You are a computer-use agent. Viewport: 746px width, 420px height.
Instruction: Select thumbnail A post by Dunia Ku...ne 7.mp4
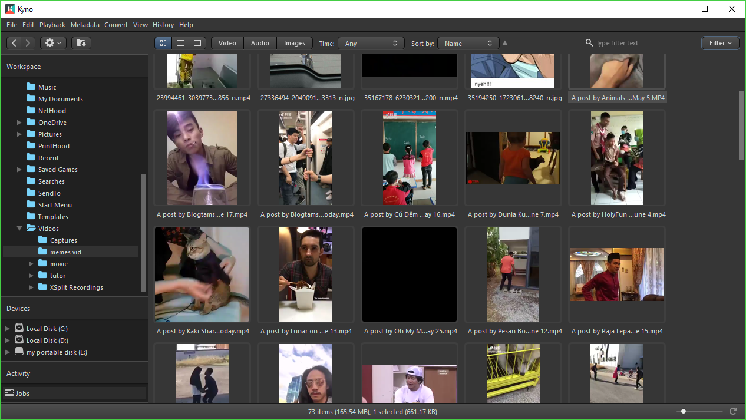[x=513, y=158]
